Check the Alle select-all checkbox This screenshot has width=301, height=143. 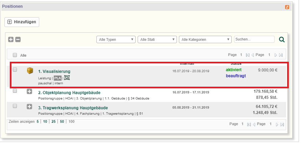pos(15,55)
